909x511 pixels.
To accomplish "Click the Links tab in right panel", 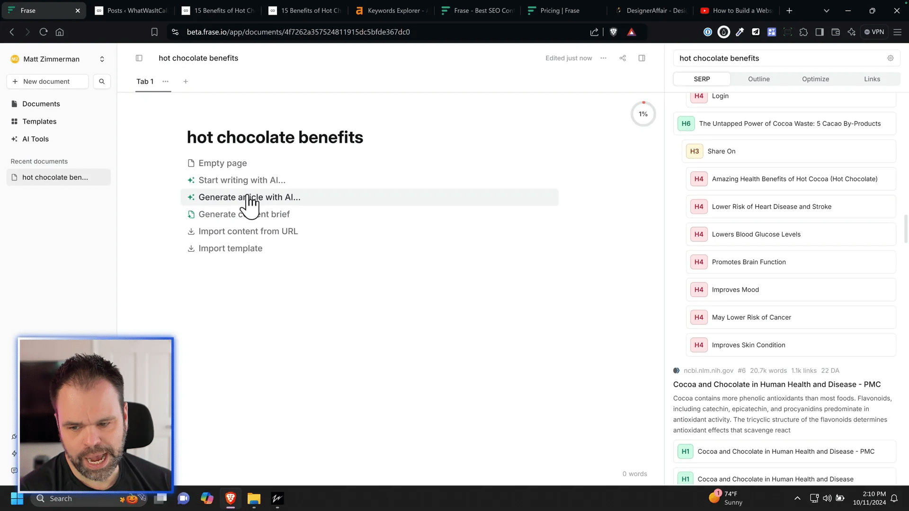I will 873,79.
